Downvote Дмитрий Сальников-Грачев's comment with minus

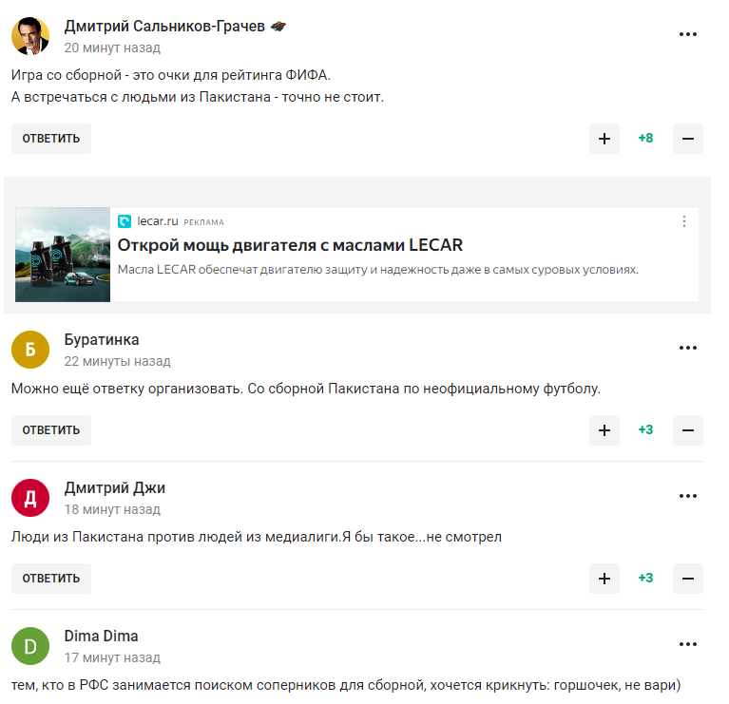coord(687,139)
